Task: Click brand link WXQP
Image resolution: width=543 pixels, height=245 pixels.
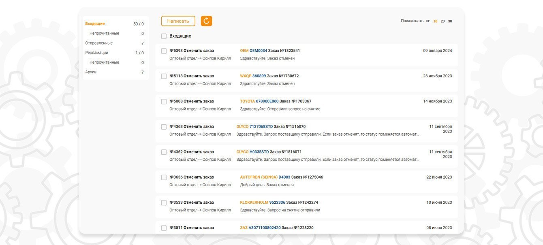Action: click(x=246, y=76)
